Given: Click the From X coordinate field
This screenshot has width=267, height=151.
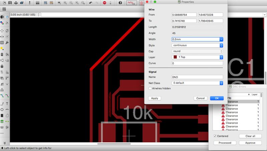Looking at the screenshot, I should click(184, 15).
